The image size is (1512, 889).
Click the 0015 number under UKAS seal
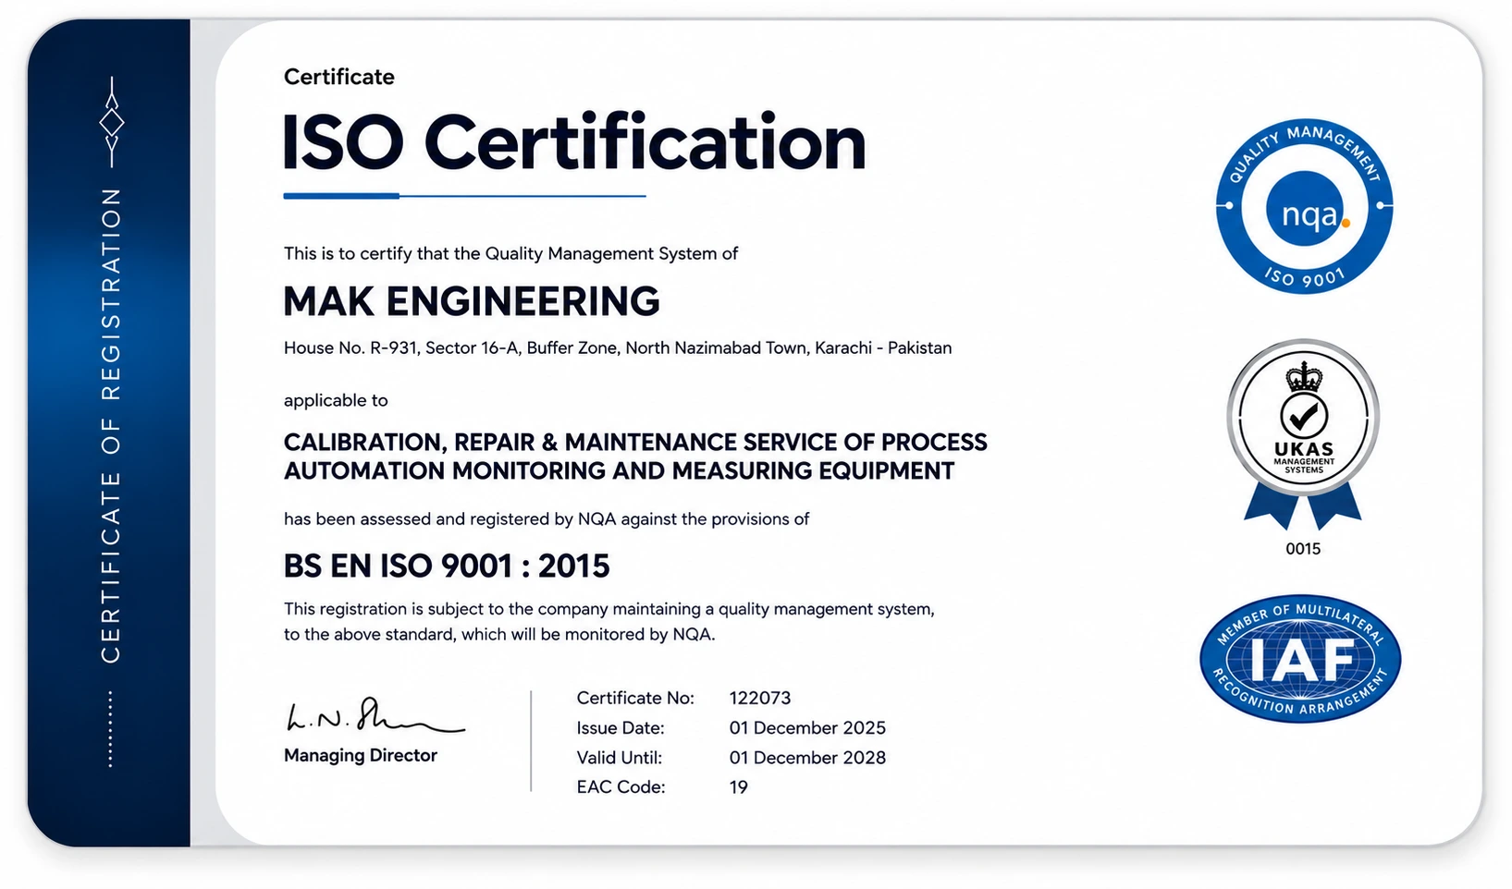pyautogui.click(x=1303, y=549)
